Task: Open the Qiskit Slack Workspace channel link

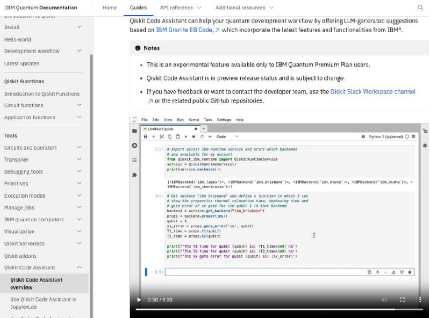Action: (x=372, y=92)
